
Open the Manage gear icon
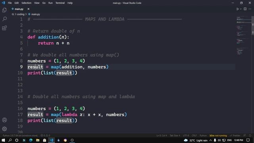(4, 129)
